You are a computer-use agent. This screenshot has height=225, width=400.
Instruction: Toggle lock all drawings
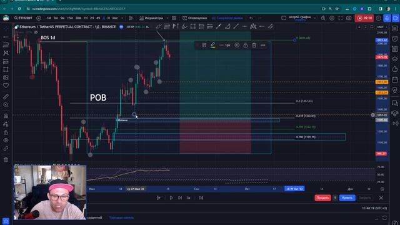click(x=6, y=132)
